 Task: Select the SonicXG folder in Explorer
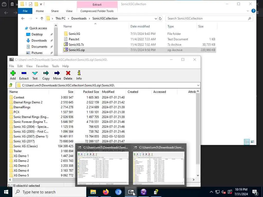[74, 34]
